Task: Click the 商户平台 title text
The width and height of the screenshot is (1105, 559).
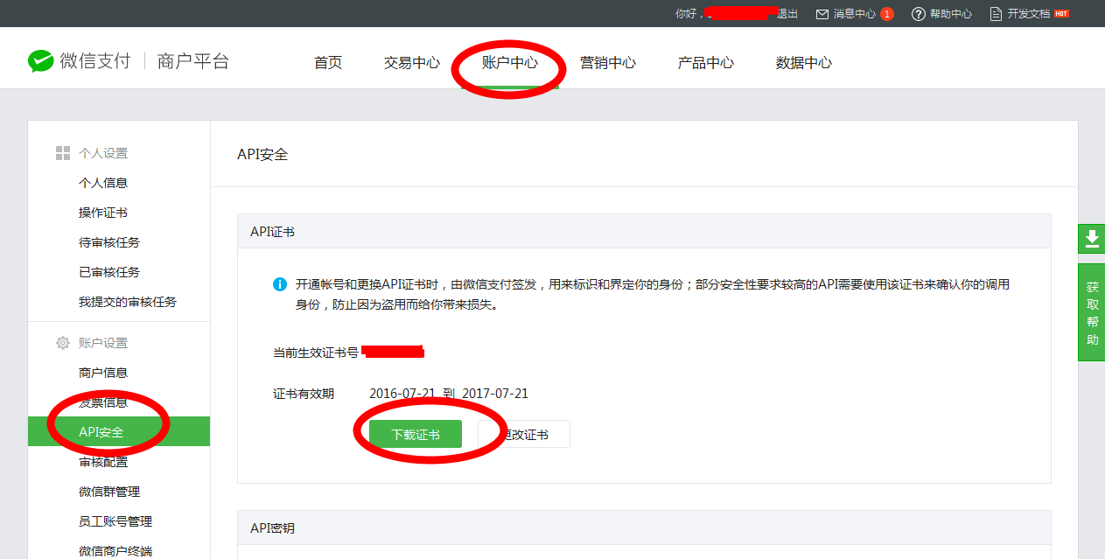Action: 193,61
